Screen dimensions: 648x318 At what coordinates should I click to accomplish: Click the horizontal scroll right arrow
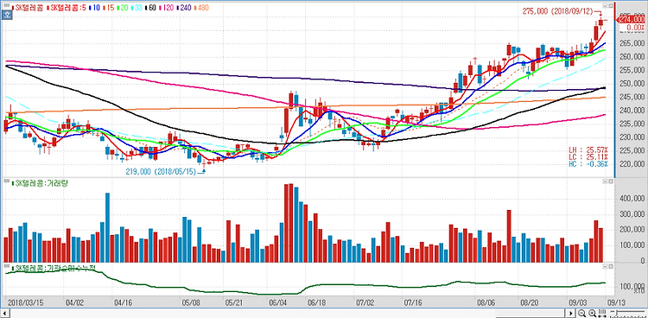tap(571, 313)
